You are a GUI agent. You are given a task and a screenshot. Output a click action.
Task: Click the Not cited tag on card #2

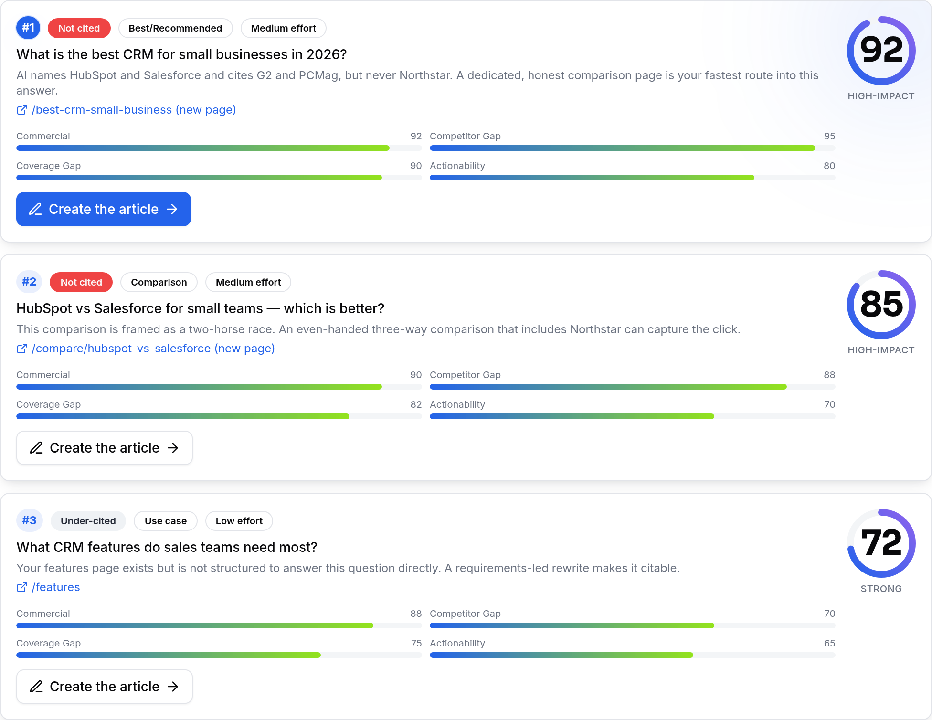pos(81,282)
